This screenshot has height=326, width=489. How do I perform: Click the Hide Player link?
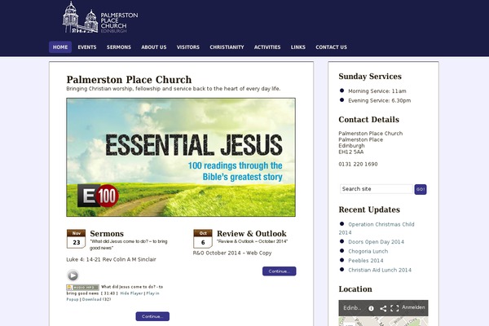(131, 293)
